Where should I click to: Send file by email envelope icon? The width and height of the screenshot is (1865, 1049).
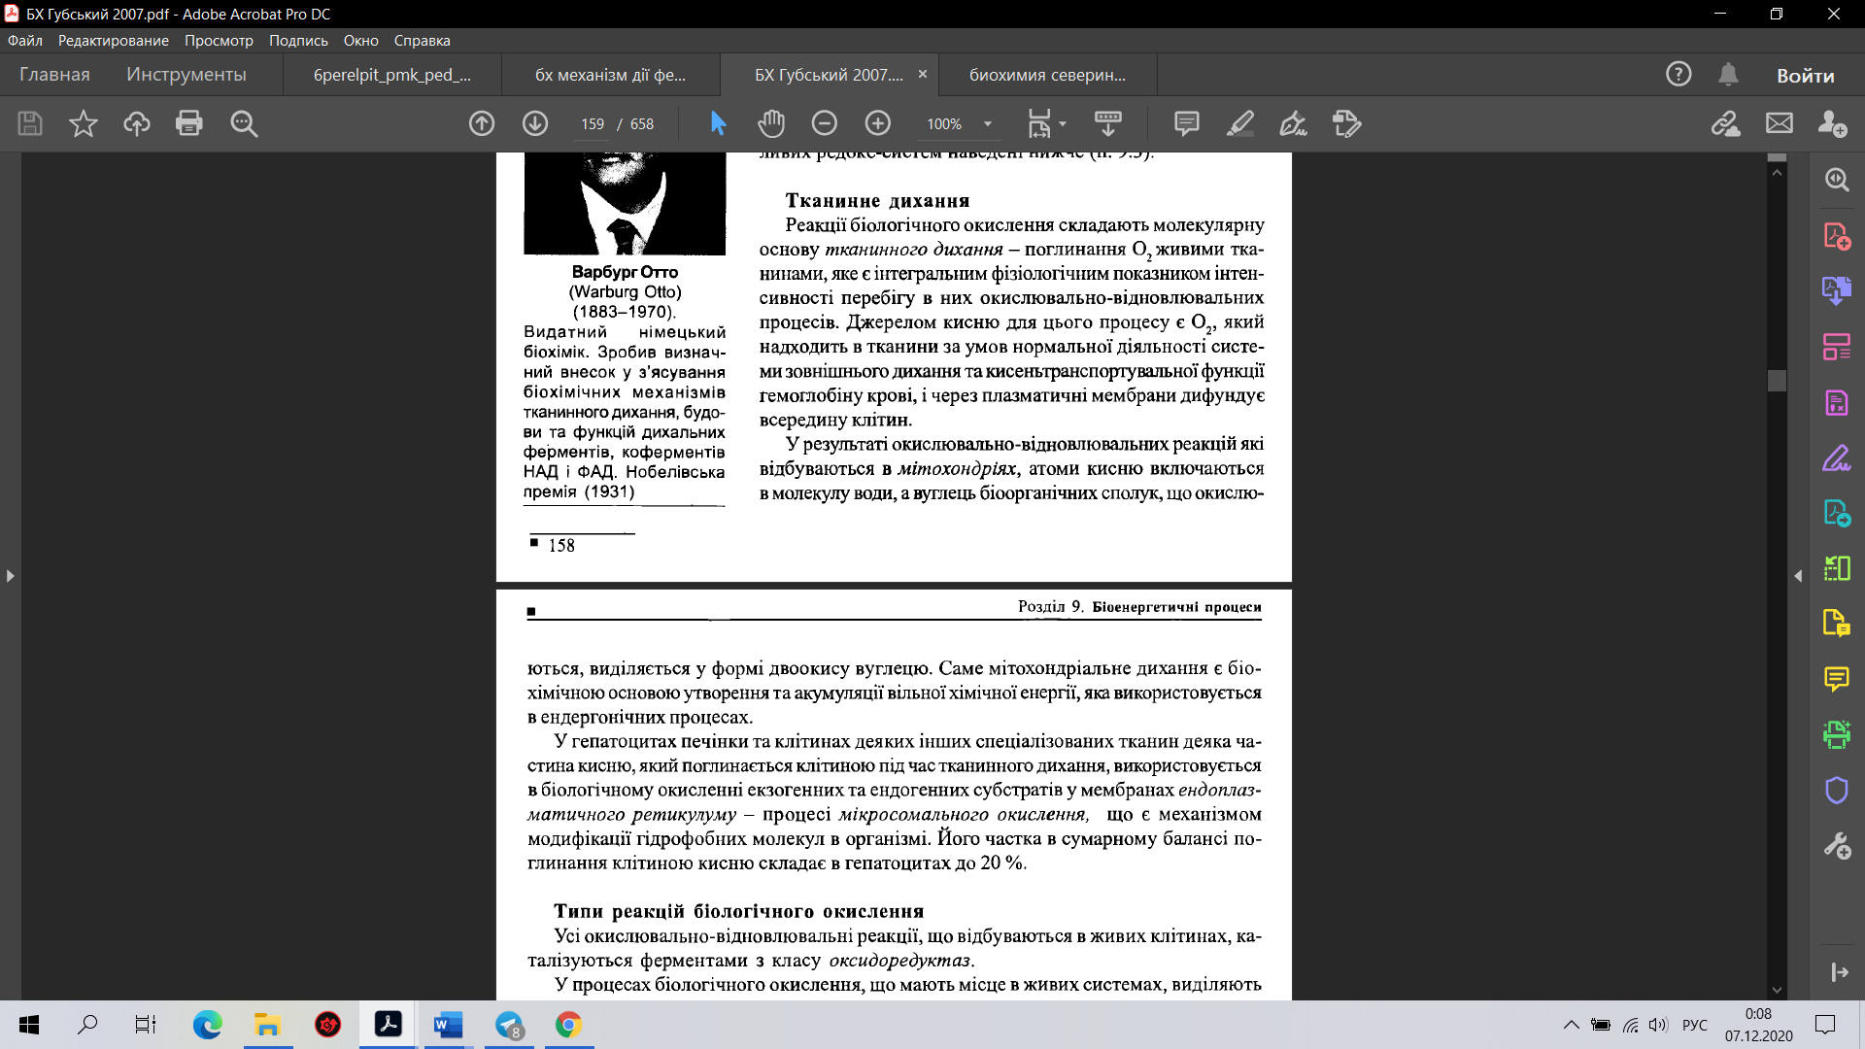click(1780, 123)
